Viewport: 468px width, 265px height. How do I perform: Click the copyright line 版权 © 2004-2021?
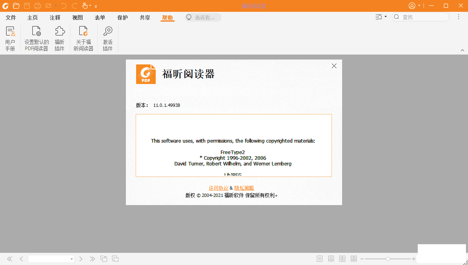coord(231,196)
